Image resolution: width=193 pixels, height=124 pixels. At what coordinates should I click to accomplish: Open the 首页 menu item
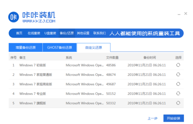click(19, 33)
